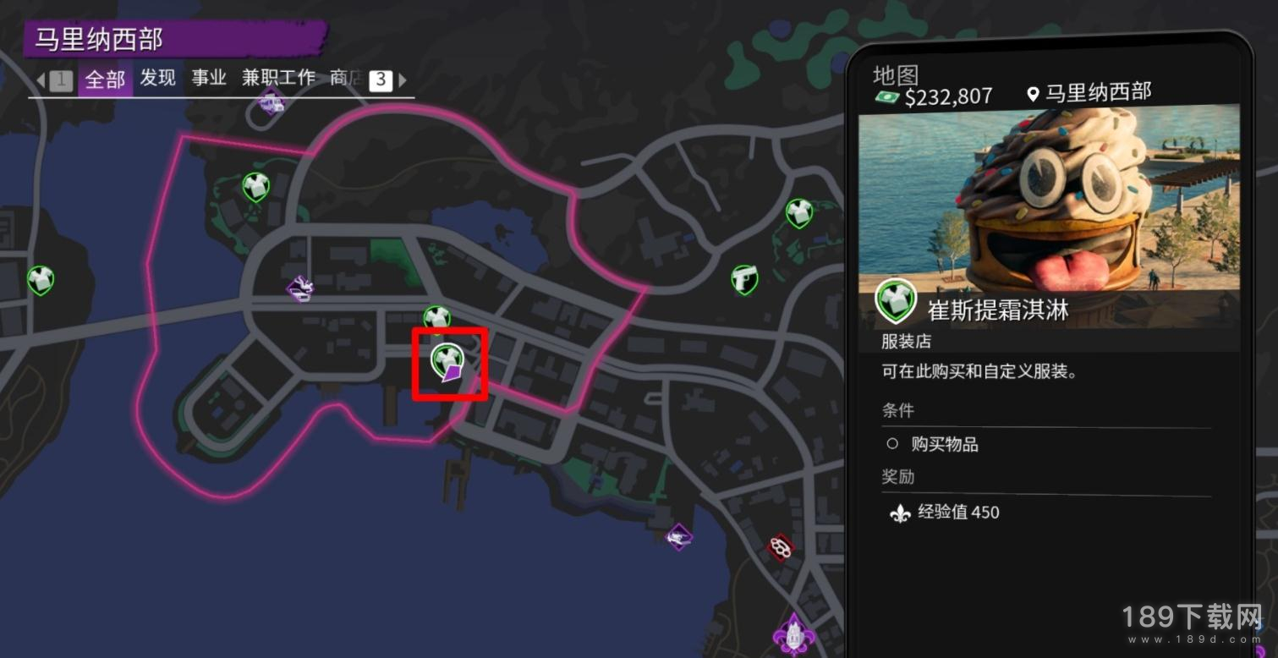Click the 马里纳西部 location pin label
Viewport: 1278px width, 658px height.
coord(1098,92)
